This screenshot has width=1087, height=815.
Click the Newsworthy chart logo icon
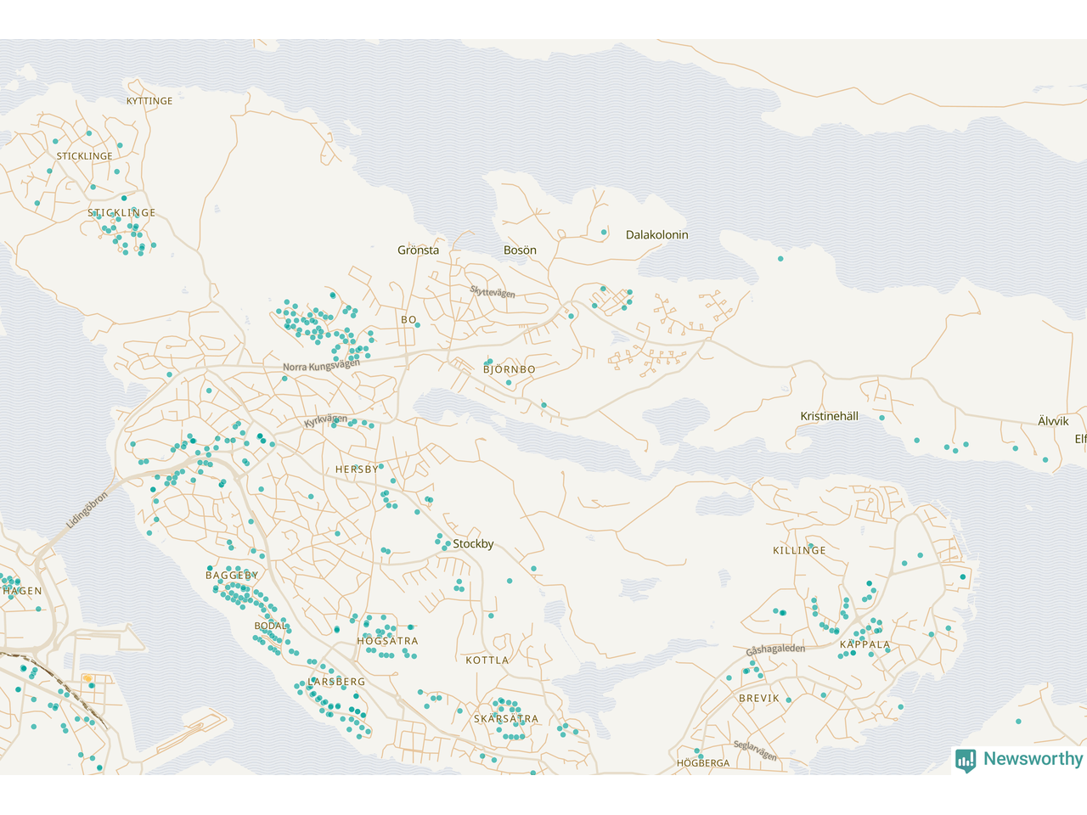click(966, 760)
